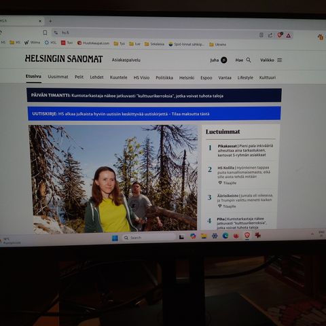This screenshot has height=326, width=326.
Task: Click Tilaajille diamond icon under HS Kolilla
Action: (220, 183)
